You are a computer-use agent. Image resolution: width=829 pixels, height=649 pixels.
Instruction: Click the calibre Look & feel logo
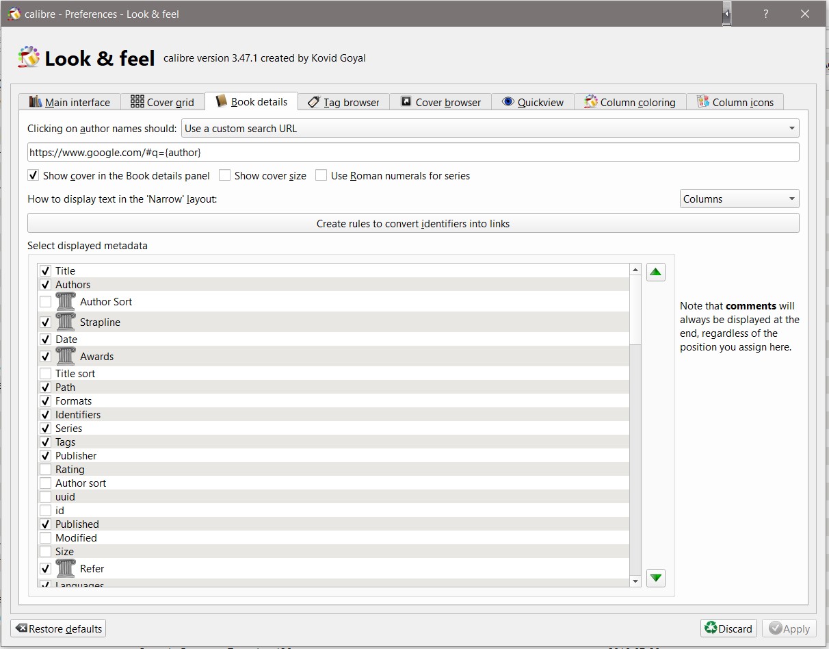(x=29, y=58)
